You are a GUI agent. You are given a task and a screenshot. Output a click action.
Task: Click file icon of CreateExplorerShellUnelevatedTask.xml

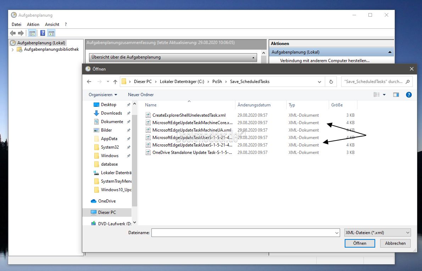(148, 115)
